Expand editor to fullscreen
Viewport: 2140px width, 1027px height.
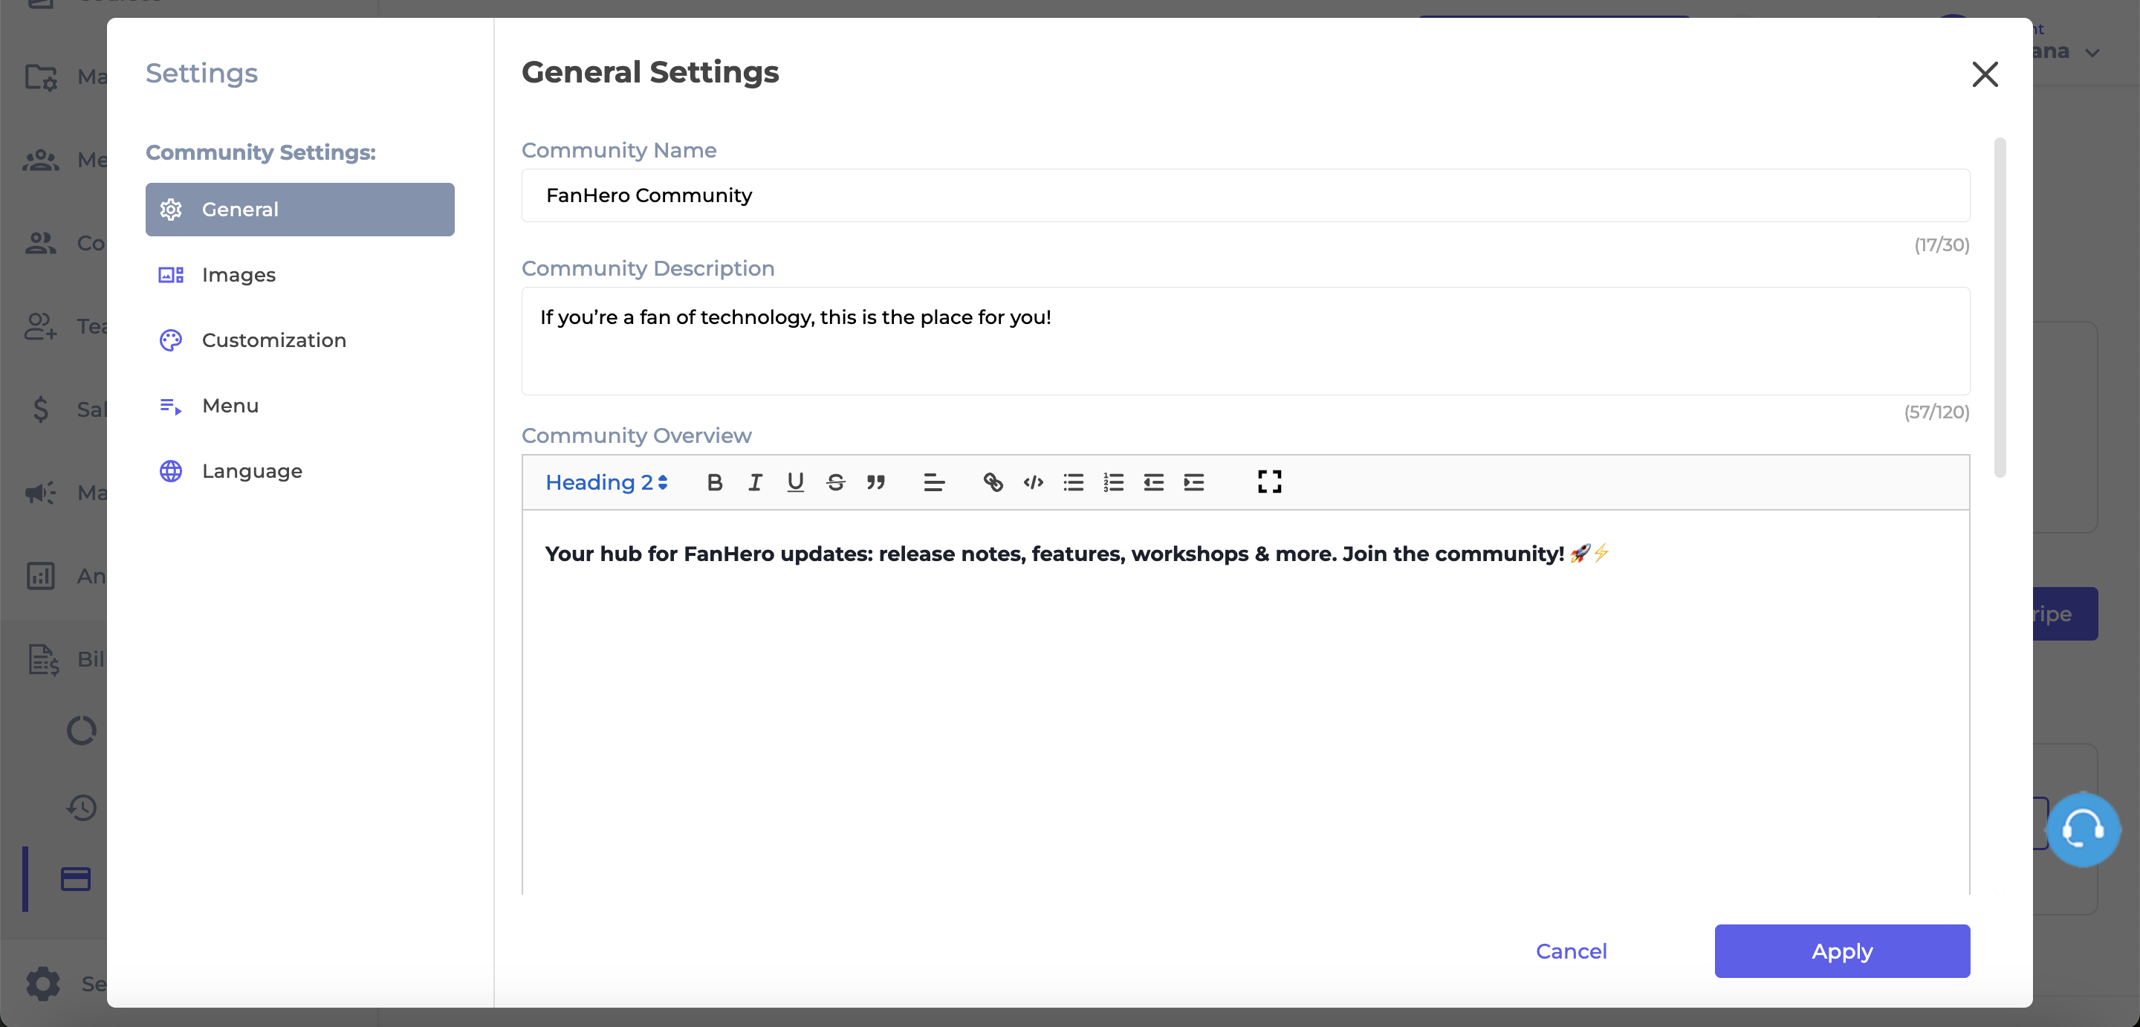(1269, 481)
